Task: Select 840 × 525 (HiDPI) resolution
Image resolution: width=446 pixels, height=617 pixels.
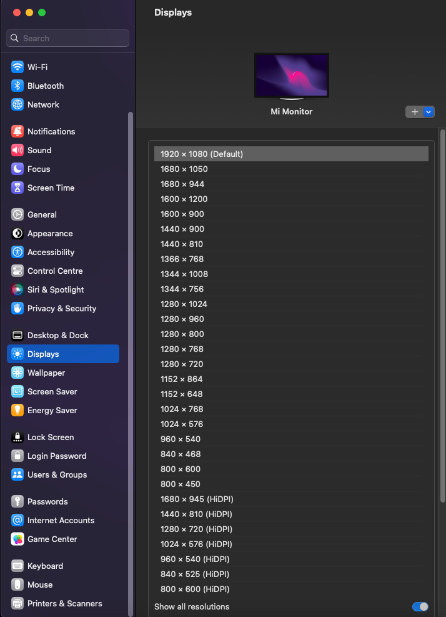Action: pos(291,574)
